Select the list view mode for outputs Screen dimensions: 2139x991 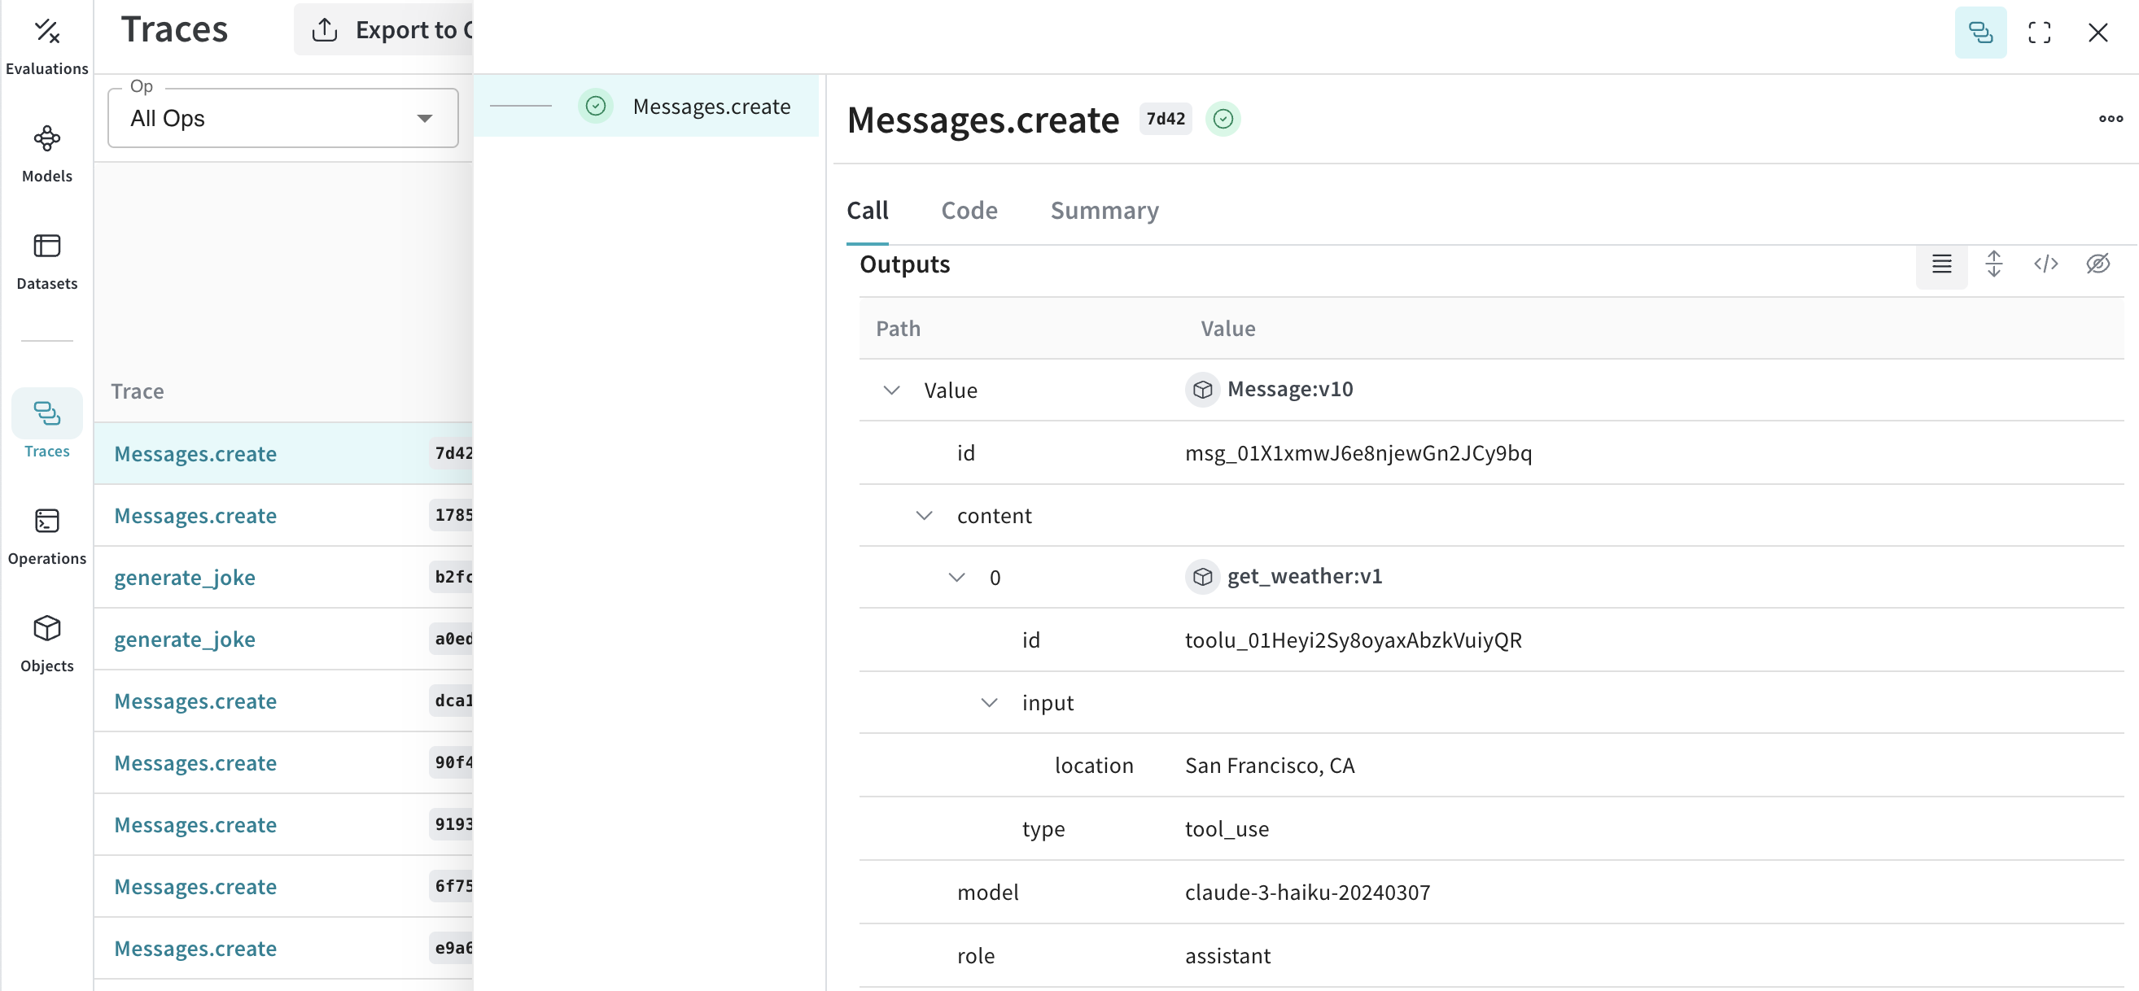tap(1940, 264)
